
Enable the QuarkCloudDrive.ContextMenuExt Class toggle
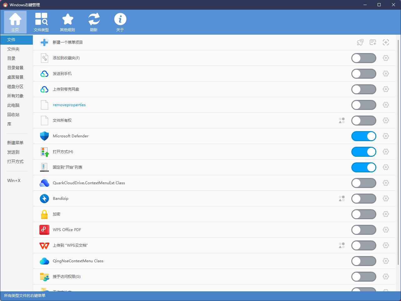364,183
